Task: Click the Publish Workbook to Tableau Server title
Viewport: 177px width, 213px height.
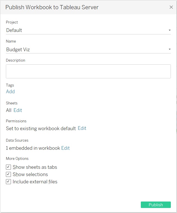Action: coord(52,7)
